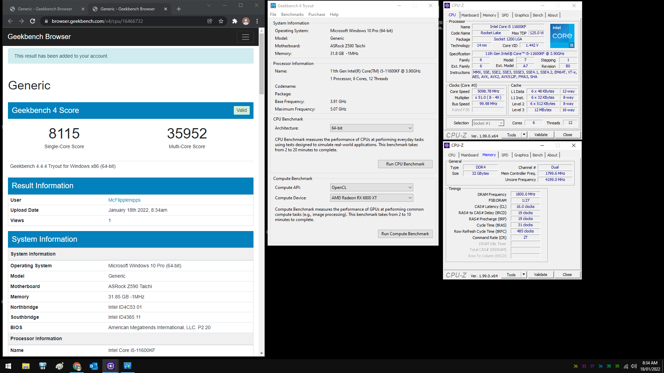Go forward in Chrome browser
The image size is (664, 373).
pyautogui.click(x=21, y=21)
